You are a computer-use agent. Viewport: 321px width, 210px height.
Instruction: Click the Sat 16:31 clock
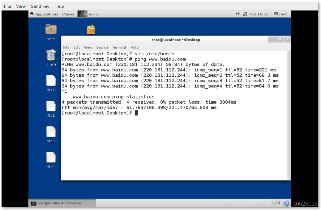point(259,14)
